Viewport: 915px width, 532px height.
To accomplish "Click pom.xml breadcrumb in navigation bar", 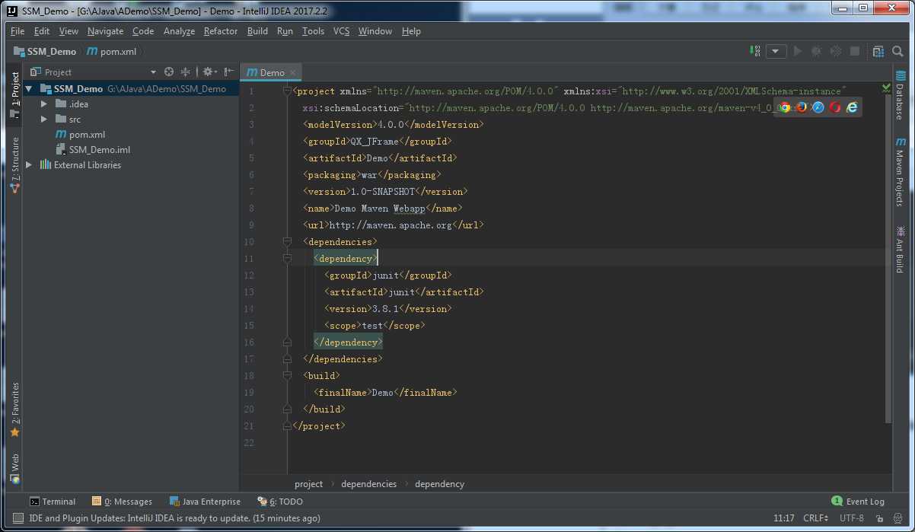I will [x=111, y=51].
